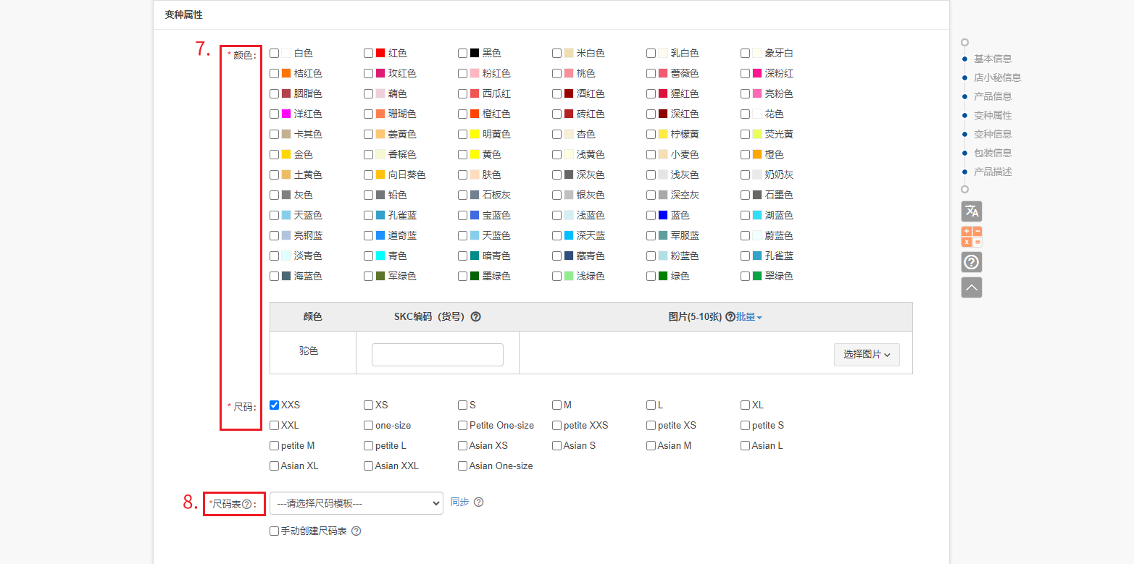Image resolution: width=1134 pixels, height=564 pixels.
Task: Select 变种属性 in side navigation
Action: (993, 115)
